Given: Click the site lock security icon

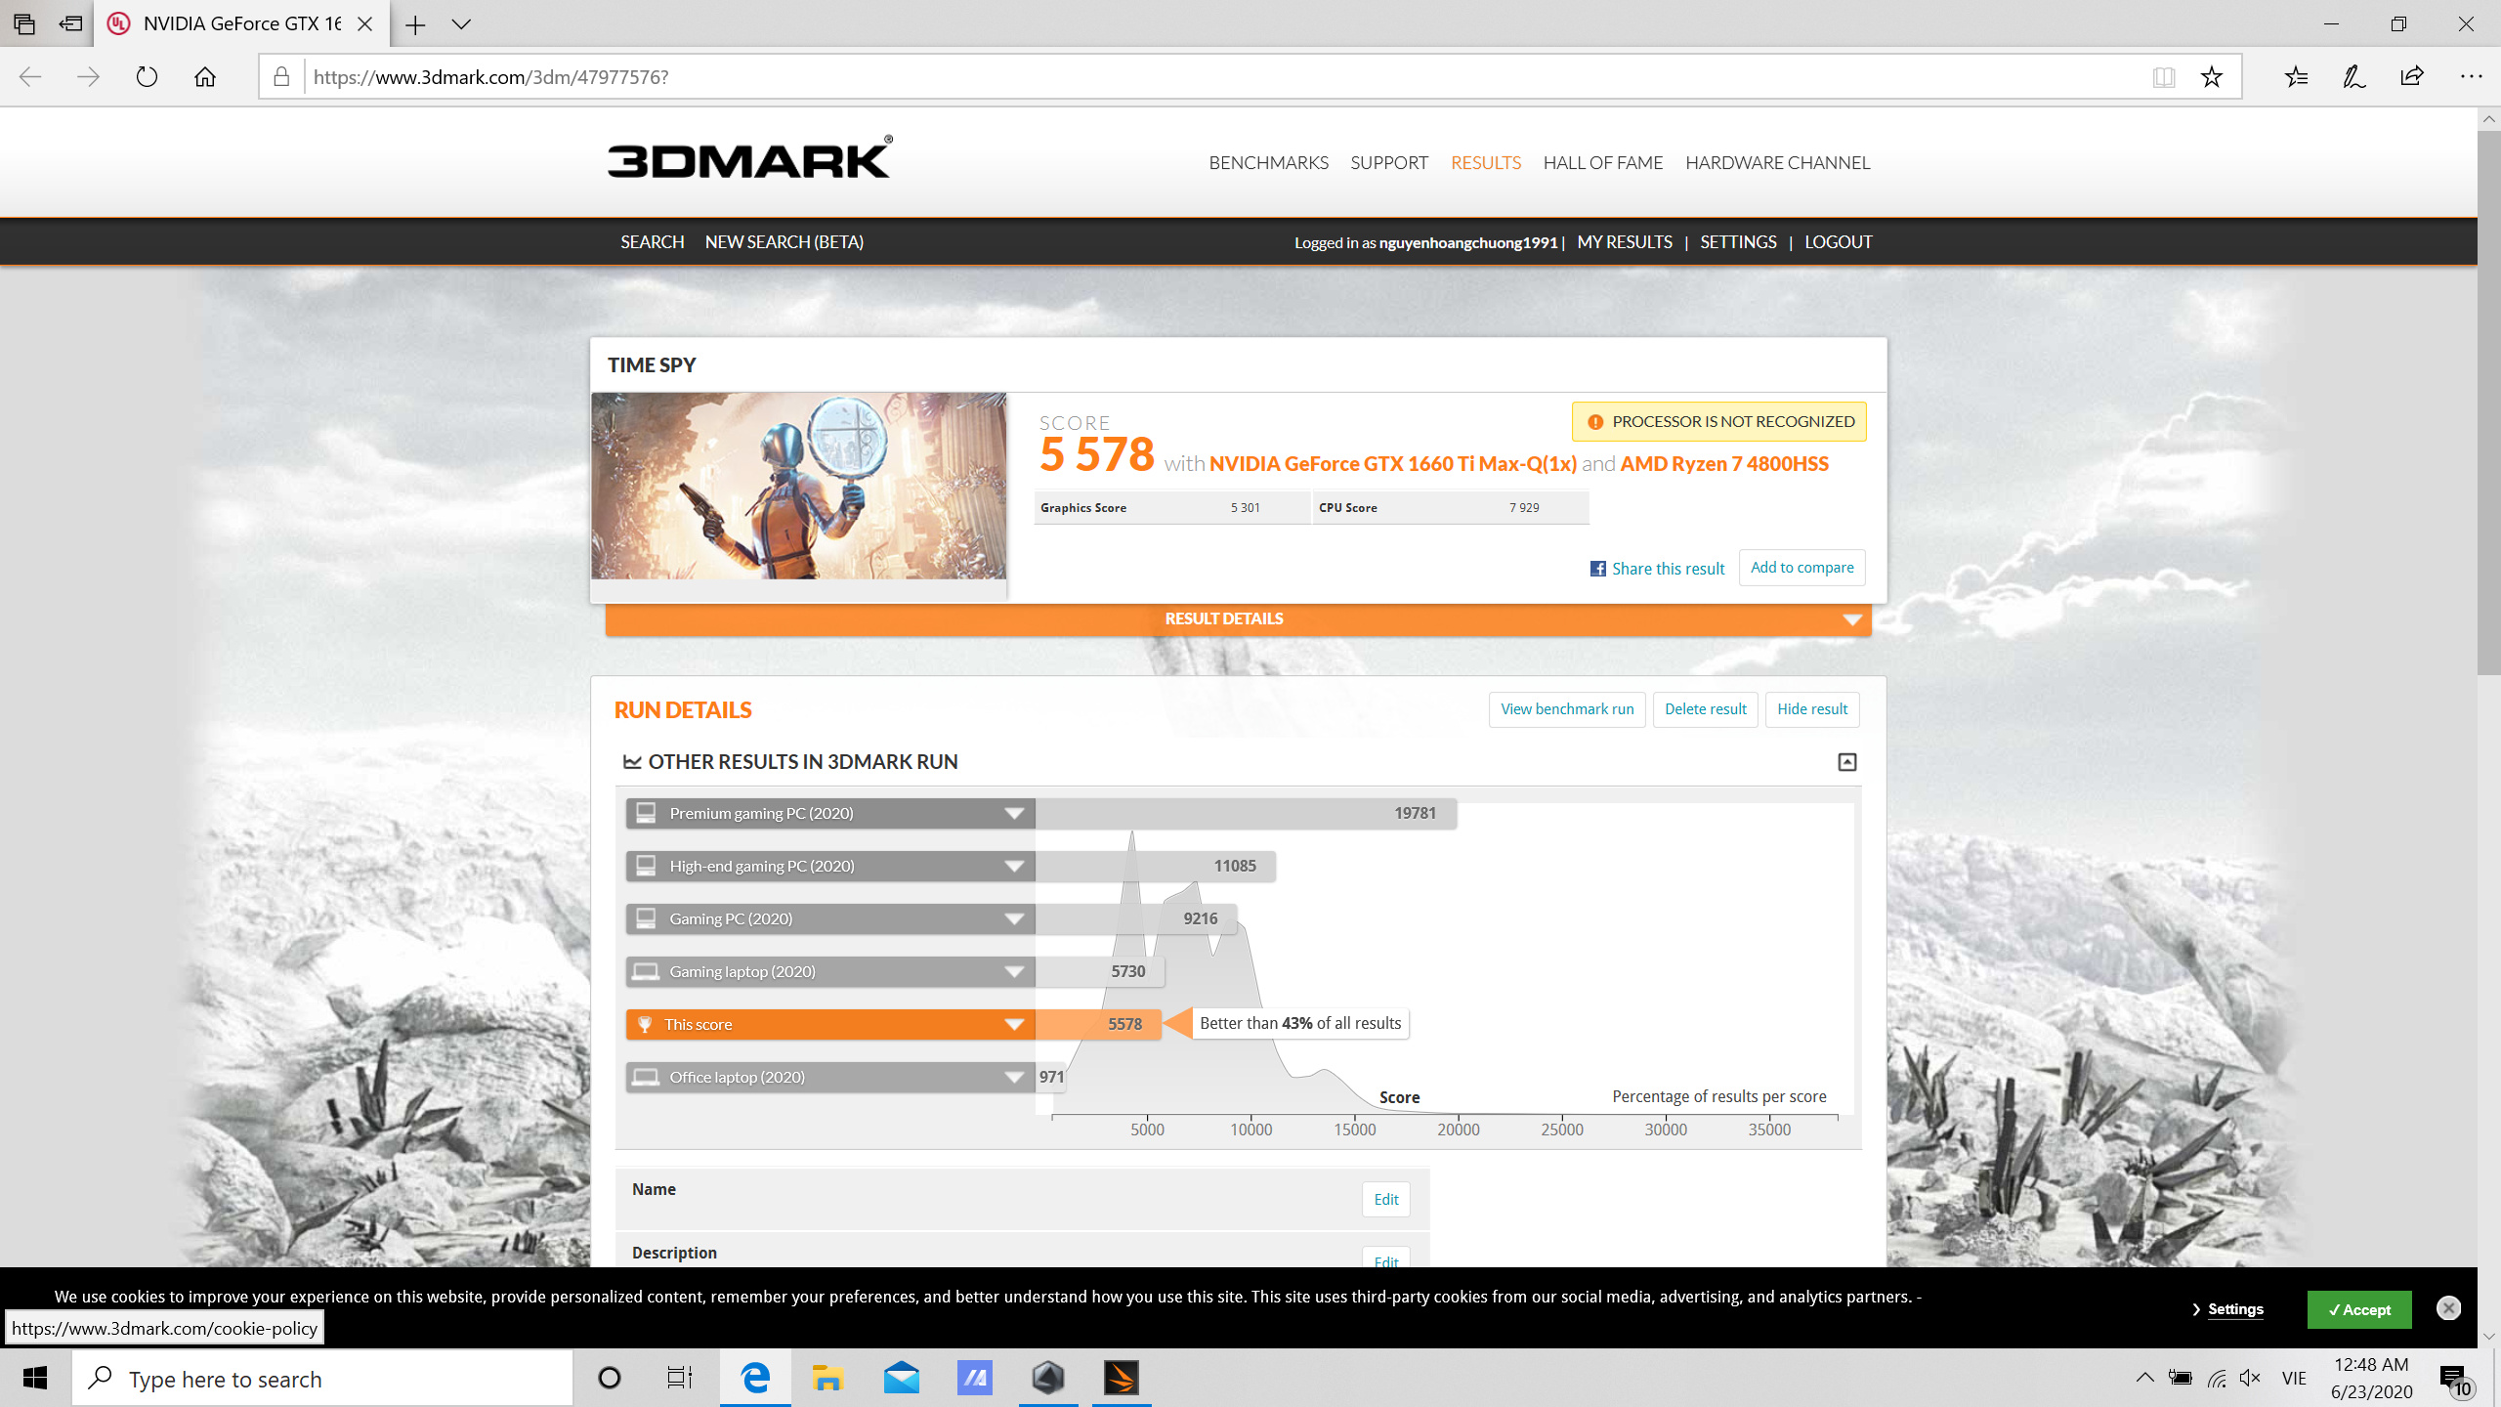Looking at the screenshot, I should pos(281,77).
